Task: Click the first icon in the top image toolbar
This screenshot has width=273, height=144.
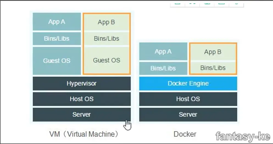Action: [177, 4]
